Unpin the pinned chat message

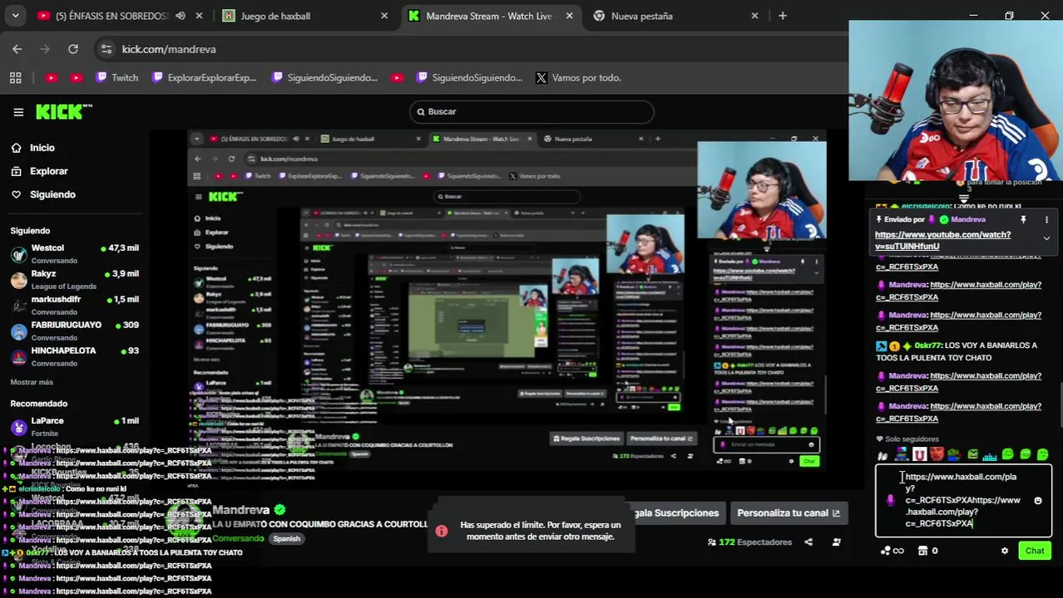point(1023,219)
